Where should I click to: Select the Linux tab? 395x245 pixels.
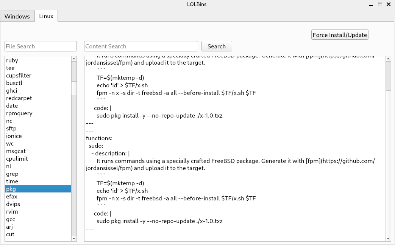tap(46, 16)
